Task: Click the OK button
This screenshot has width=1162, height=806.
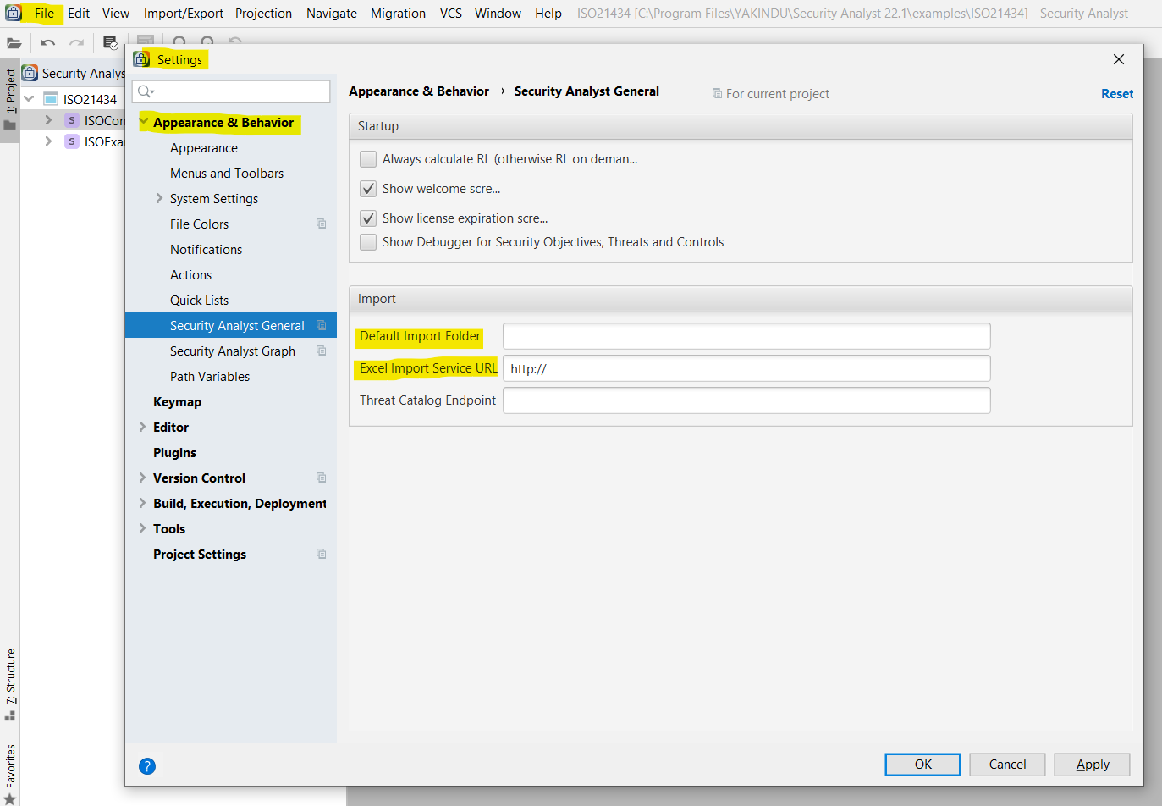Action: coord(922,765)
